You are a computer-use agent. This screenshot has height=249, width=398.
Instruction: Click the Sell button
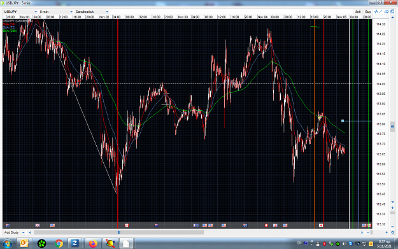[358, 11]
